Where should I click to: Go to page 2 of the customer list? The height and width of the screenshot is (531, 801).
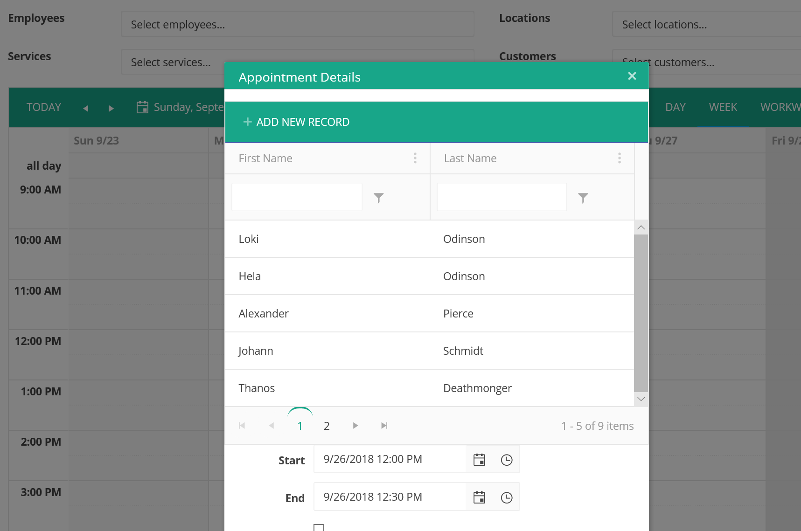[327, 425]
